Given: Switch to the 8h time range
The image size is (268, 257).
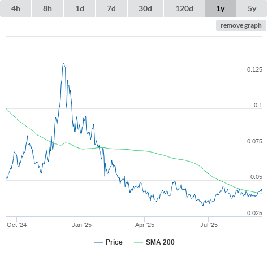Looking at the screenshot, I should (x=47, y=8).
